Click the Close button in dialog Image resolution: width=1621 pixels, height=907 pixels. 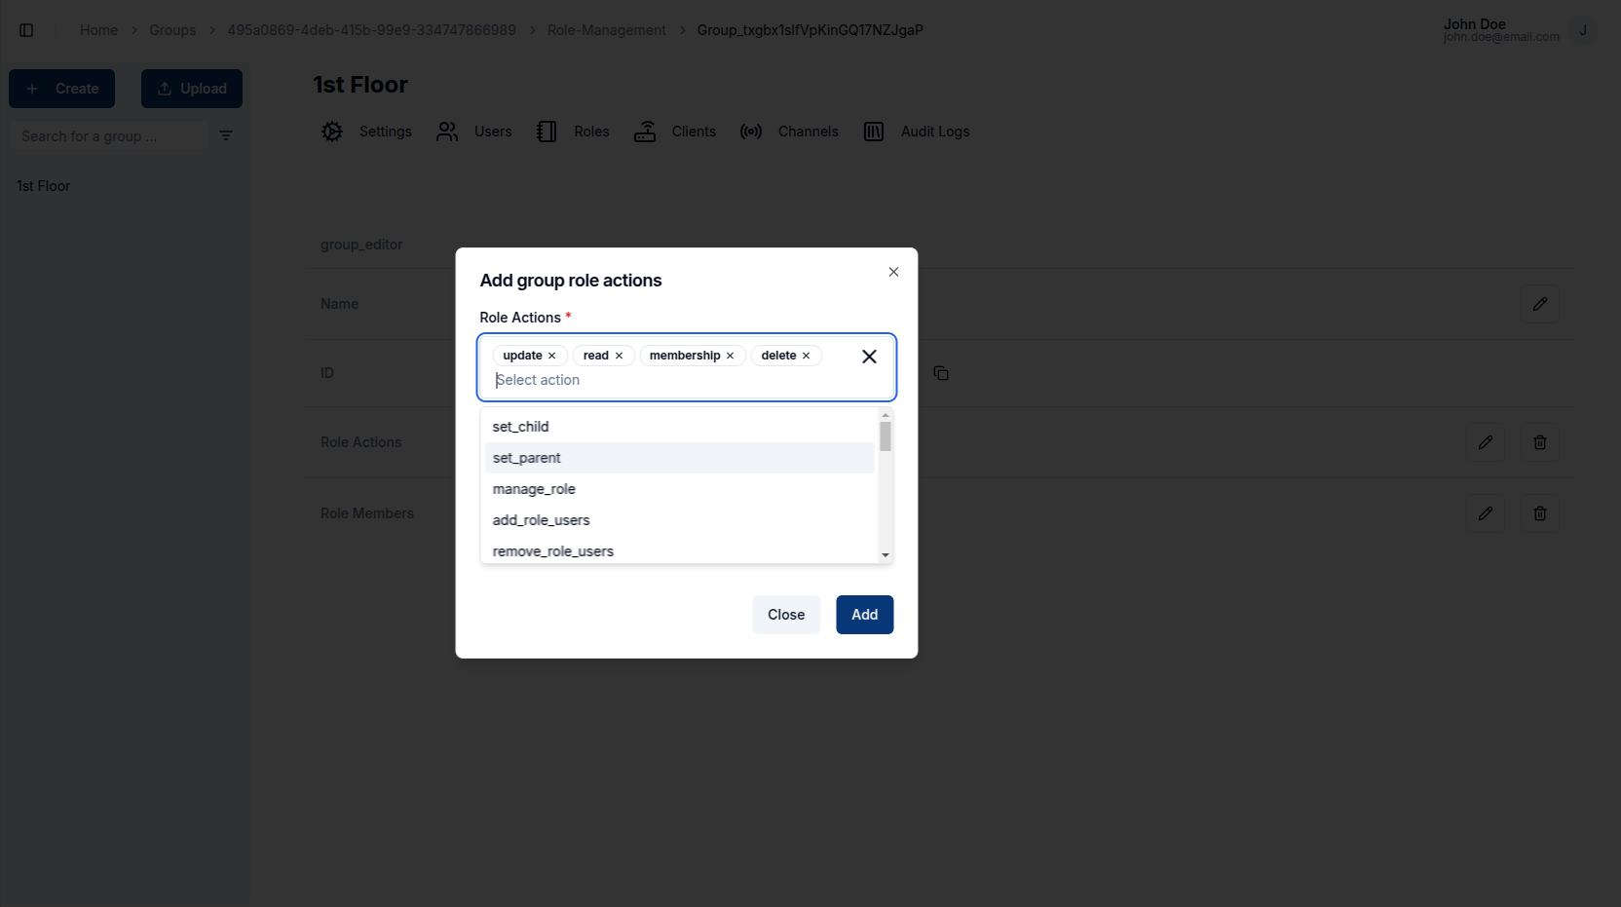(786, 615)
